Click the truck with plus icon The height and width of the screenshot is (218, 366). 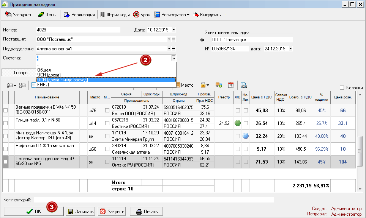point(219,85)
